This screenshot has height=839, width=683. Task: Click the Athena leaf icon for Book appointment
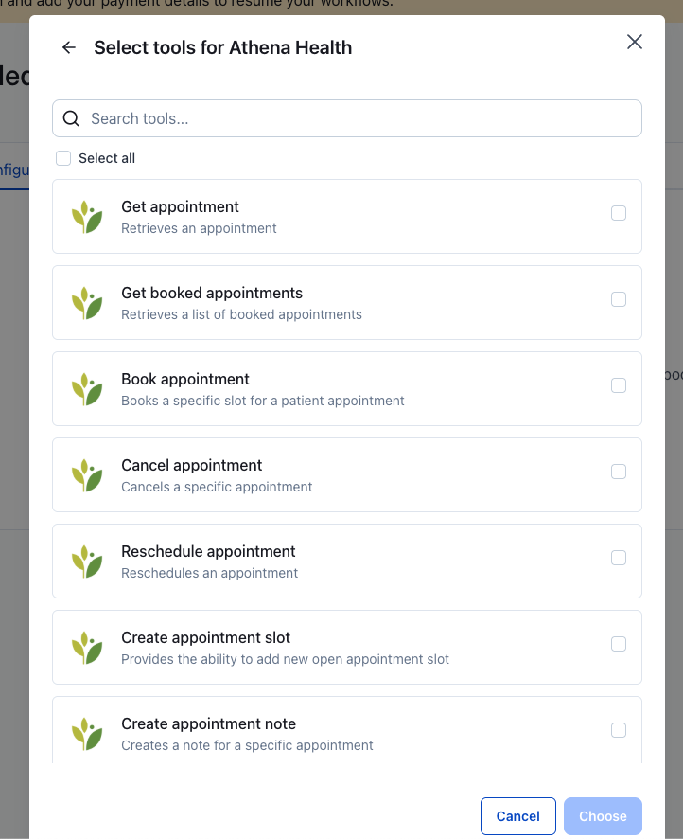(87, 389)
